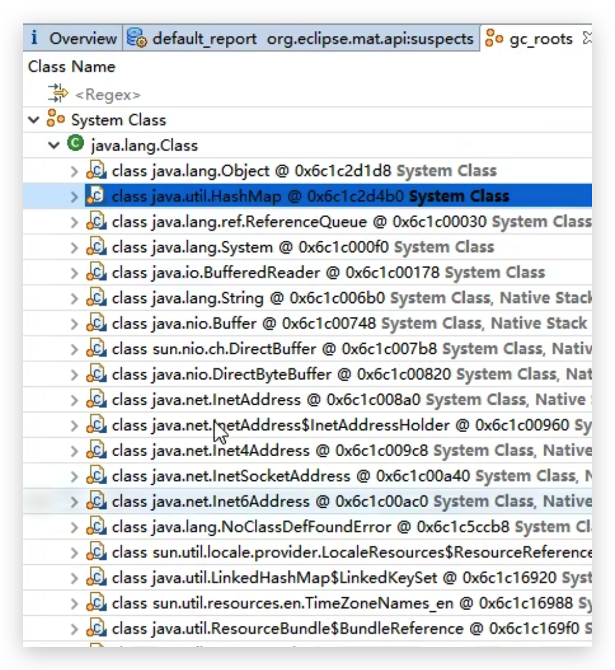Collapse the System Class node
Image resolution: width=615 pixels, height=670 pixels.
33,119
